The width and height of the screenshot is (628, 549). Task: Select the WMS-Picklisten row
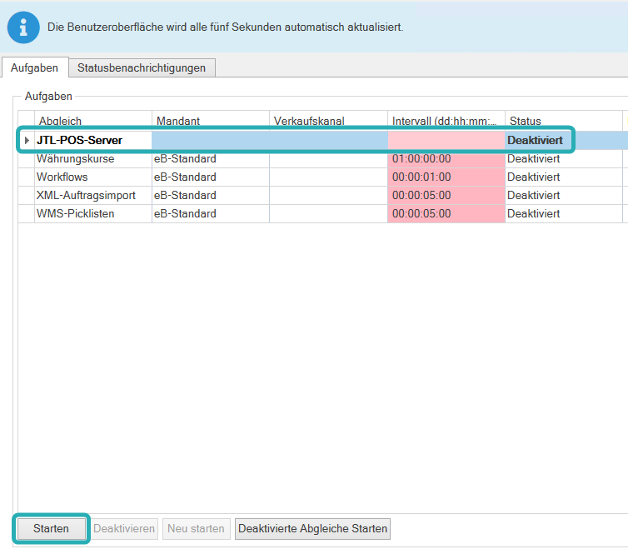click(323, 214)
